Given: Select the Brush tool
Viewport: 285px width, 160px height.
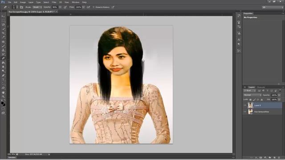Looking at the screenshot, I should pos(3,46).
